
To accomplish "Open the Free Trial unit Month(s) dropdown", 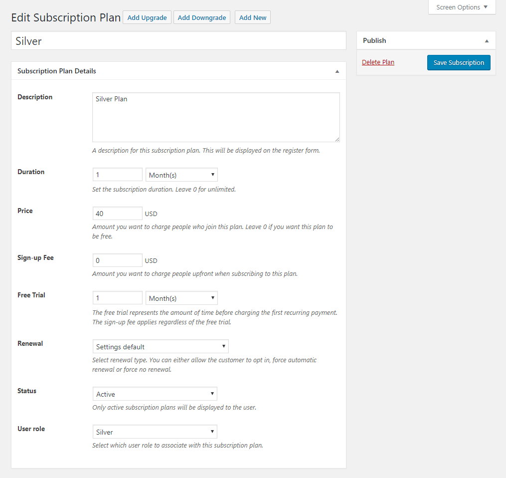I will (x=181, y=298).
